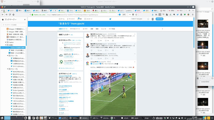Follow NHKサッカー account
The width and height of the screenshot is (214, 120).
(x=69, y=57)
